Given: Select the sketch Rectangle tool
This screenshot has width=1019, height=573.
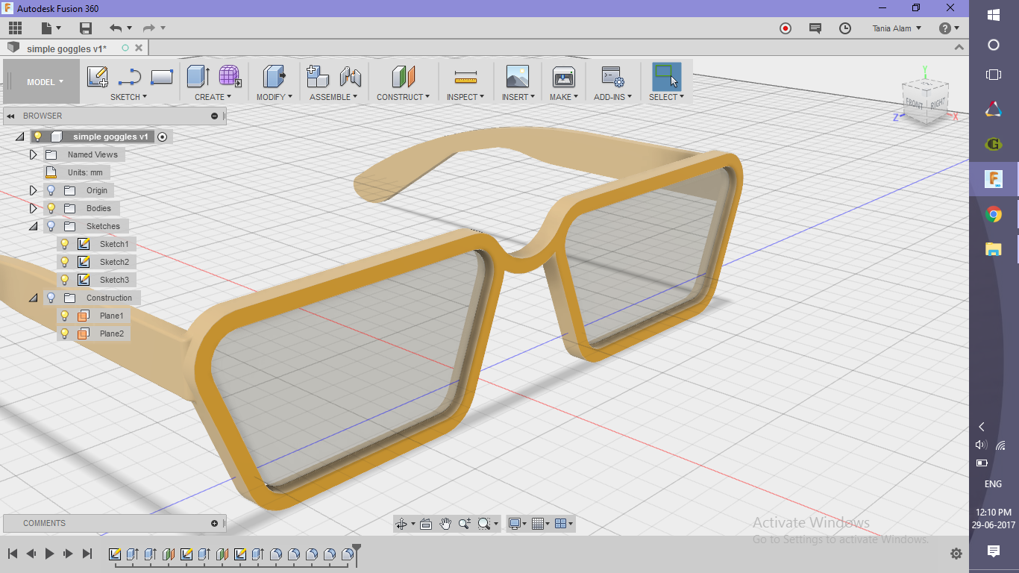Looking at the screenshot, I should click(x=162, y=77).
